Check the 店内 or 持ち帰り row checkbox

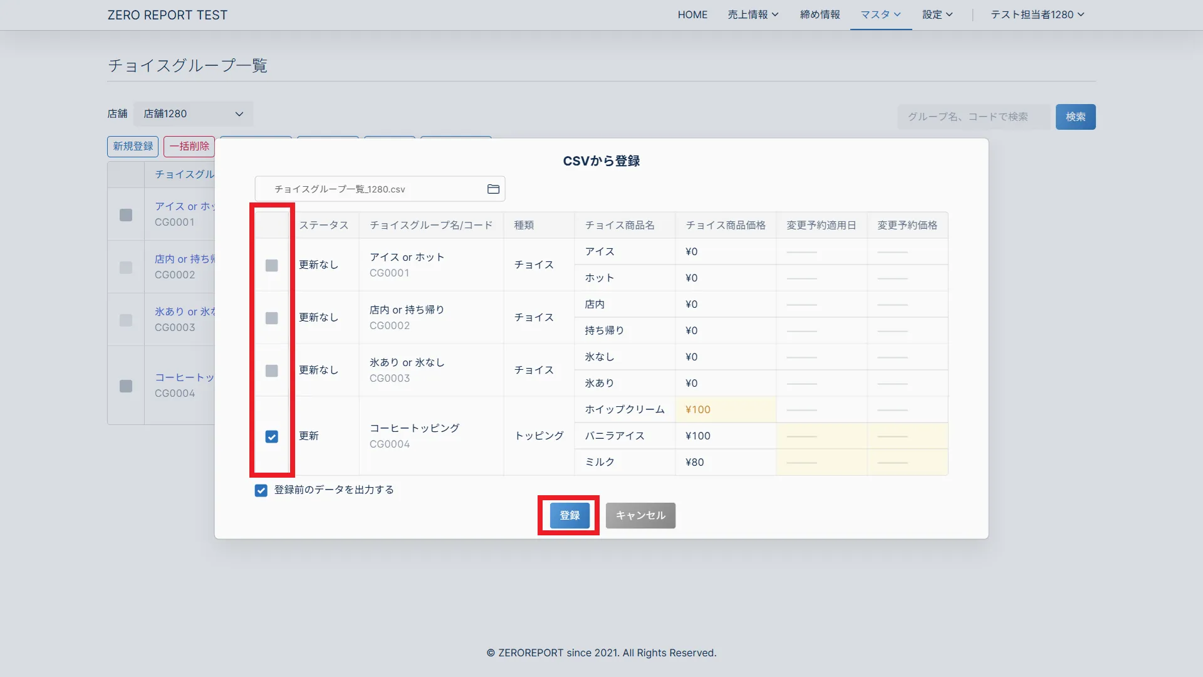(271, 318)
